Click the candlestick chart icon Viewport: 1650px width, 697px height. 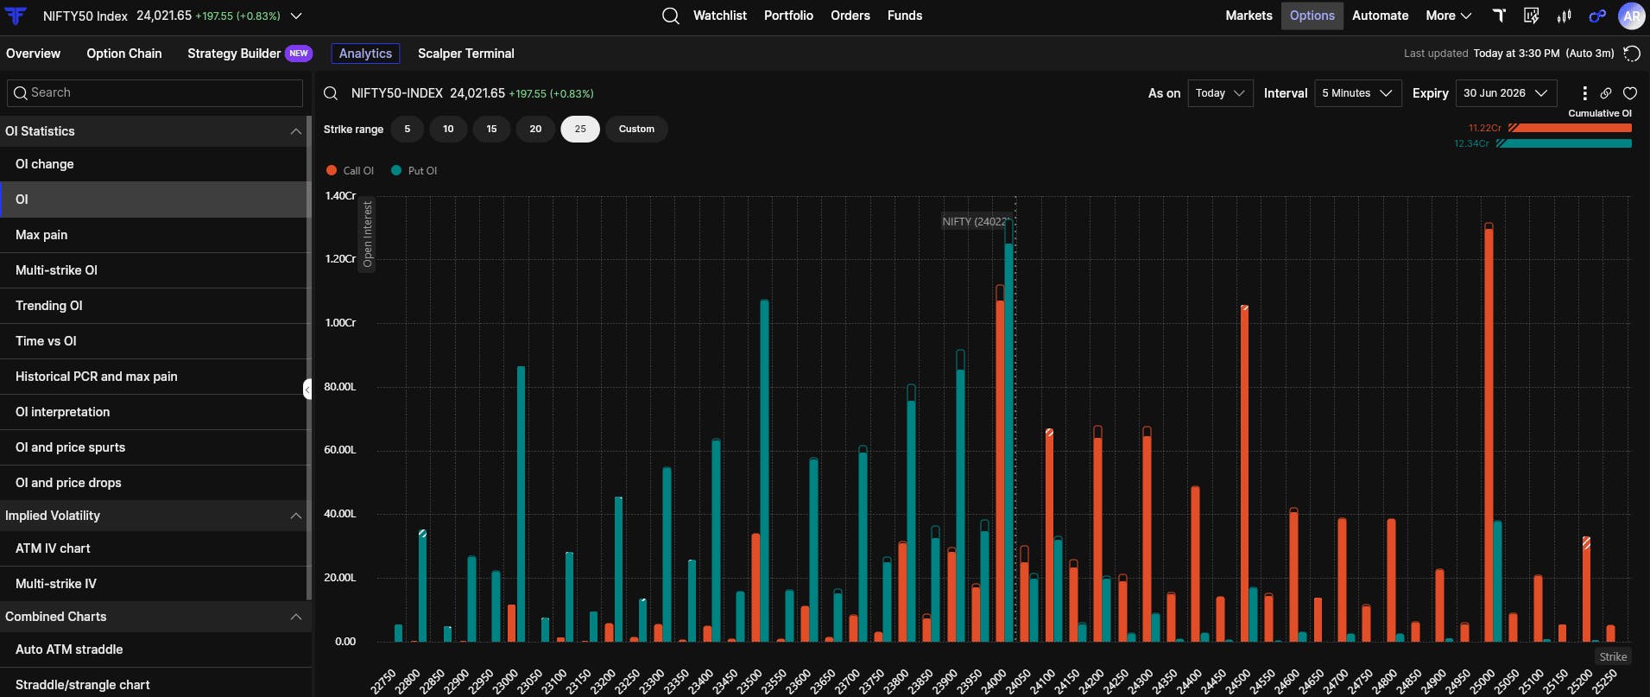1564,16
